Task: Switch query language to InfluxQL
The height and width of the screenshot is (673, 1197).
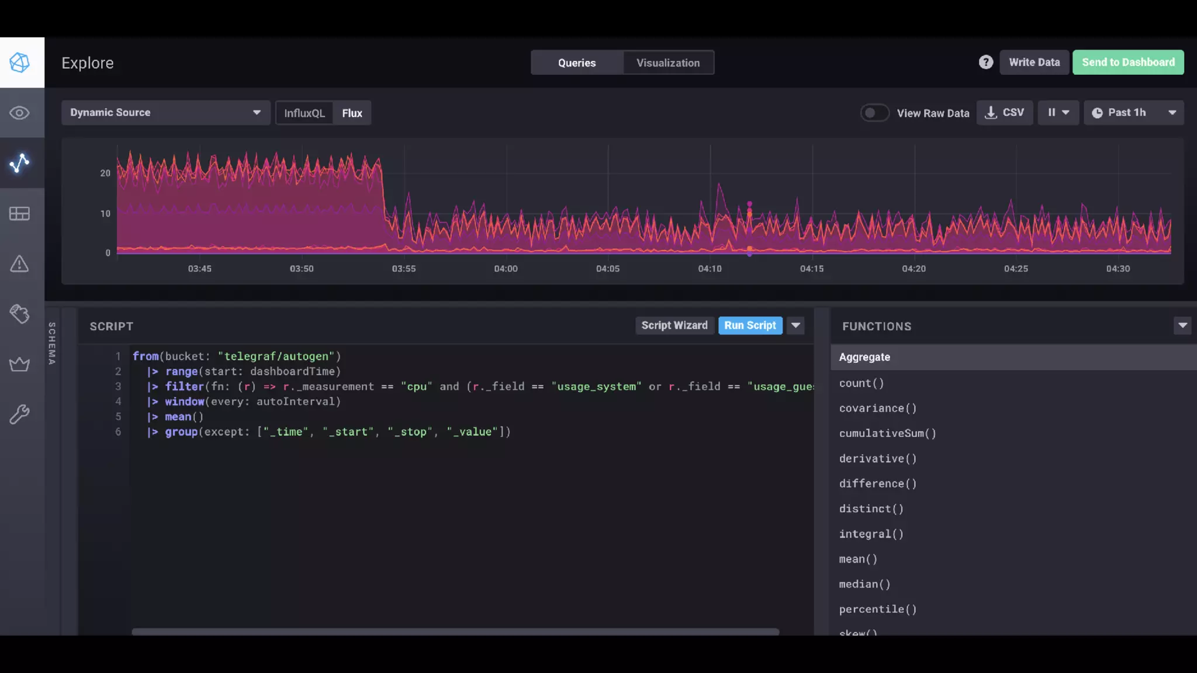Action: coord(304,113)
